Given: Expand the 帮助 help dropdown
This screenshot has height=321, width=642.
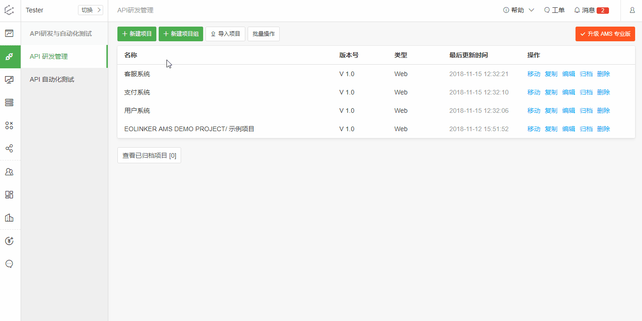Looking at the screenshot, I should coord(519,10).
